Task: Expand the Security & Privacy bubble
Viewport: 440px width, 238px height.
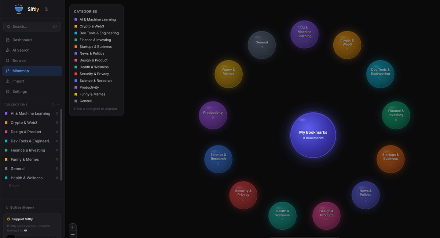Action: (243, 195)
